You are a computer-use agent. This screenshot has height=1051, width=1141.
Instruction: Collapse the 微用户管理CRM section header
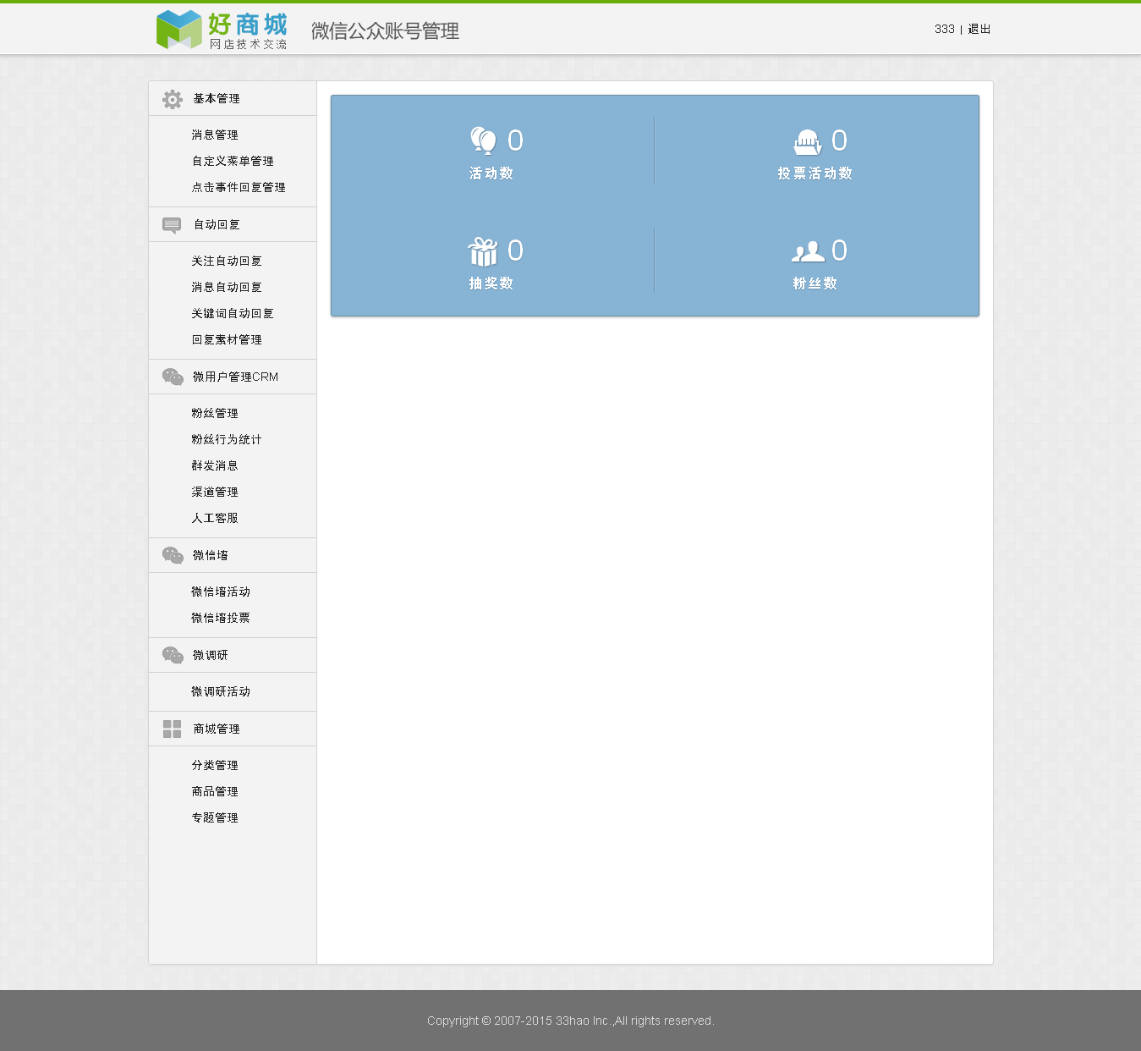pyautogui.click(x=233, y=377)
